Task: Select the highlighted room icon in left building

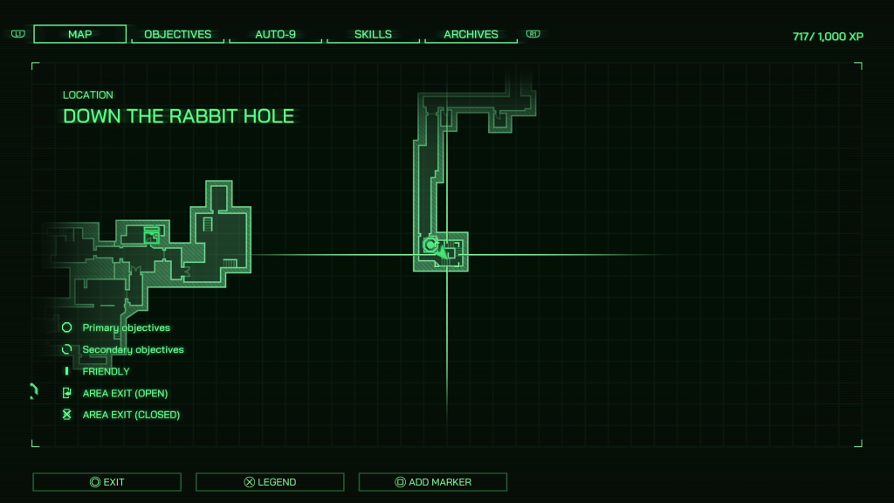Action: coord(151,233)
